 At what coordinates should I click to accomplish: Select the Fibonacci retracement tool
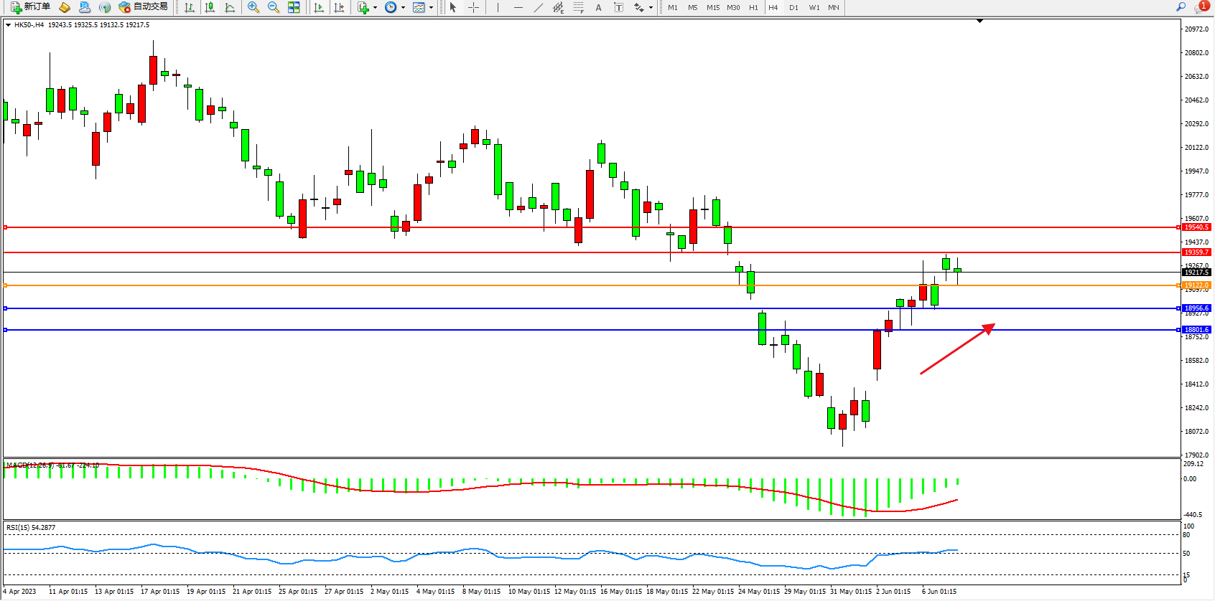(x=579, y=7)
